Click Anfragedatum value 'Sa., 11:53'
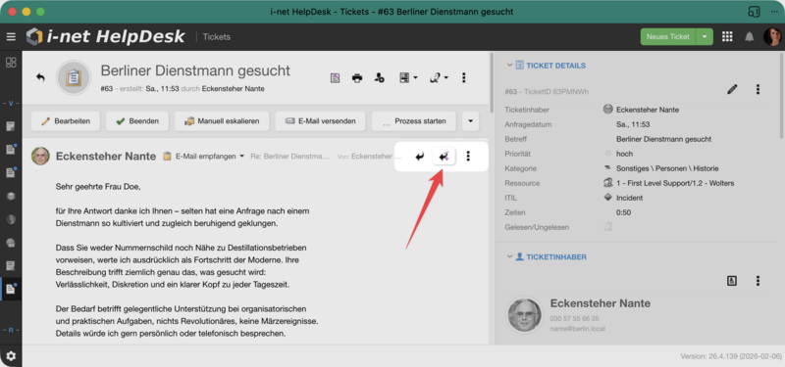 [x=633, y=124]
